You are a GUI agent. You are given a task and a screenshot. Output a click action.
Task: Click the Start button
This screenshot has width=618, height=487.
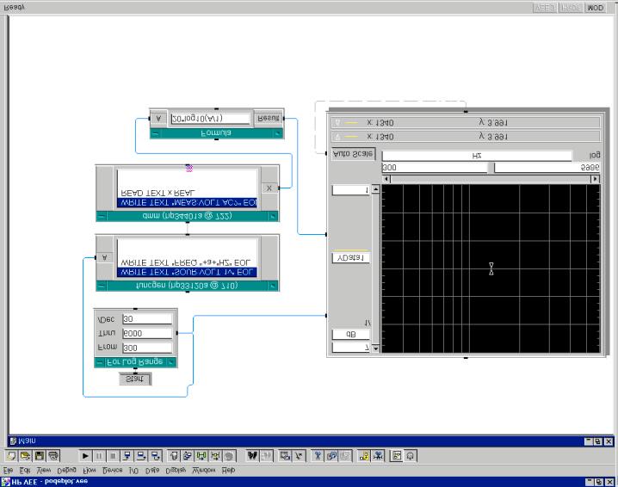(135, 379)
